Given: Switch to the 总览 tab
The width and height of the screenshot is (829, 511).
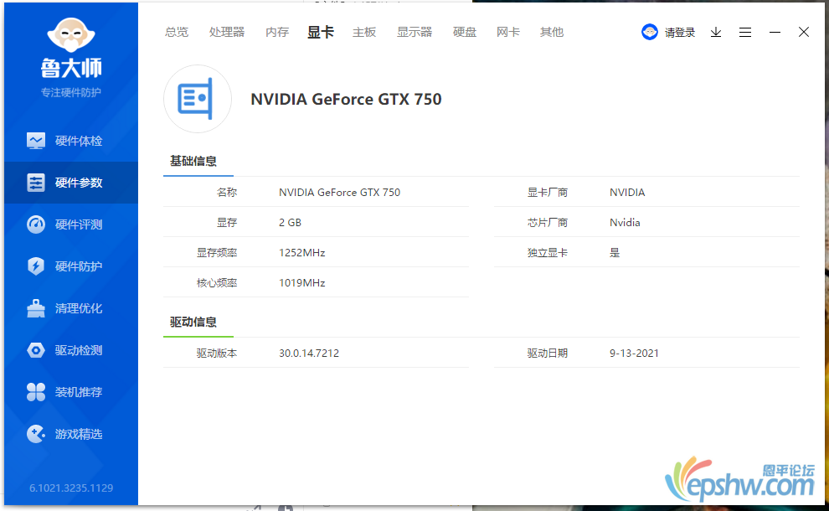Looking at the screenshot, I should coord(176,33).
